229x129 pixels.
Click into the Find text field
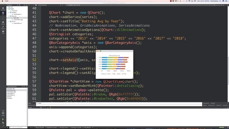(119, 103)
